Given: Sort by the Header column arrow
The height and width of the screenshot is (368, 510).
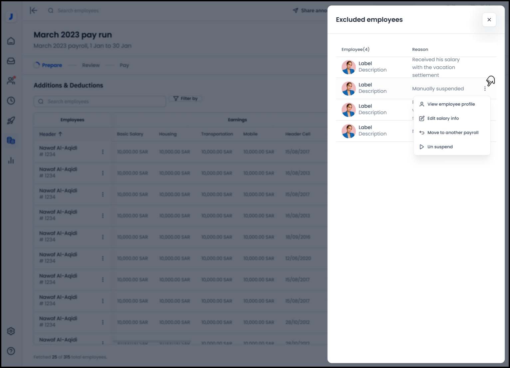Looking at the screenshot, I should (x=60, y=134).
